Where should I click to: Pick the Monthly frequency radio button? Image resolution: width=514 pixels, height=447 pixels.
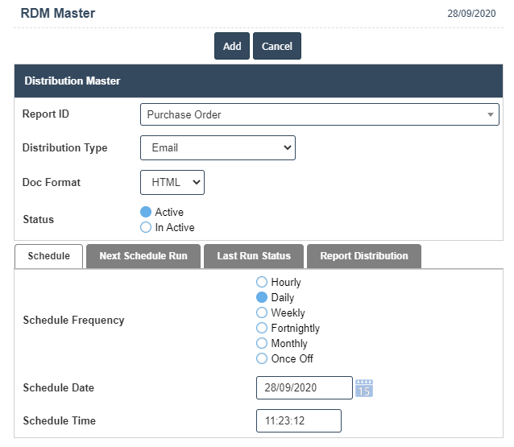coord(262,343)
